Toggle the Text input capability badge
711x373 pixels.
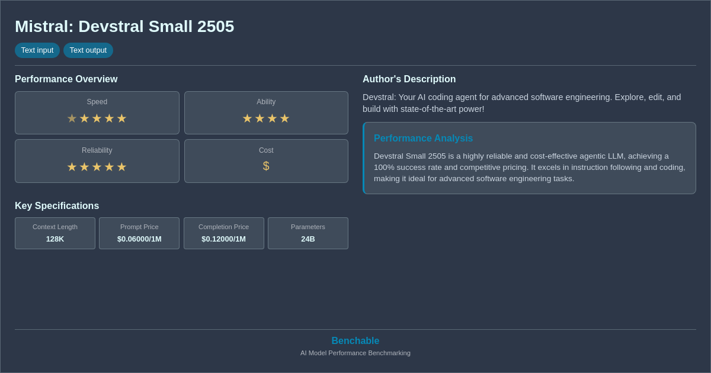[37, 50]
